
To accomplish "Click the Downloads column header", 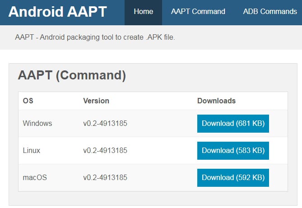I will (x=216, y=101).
